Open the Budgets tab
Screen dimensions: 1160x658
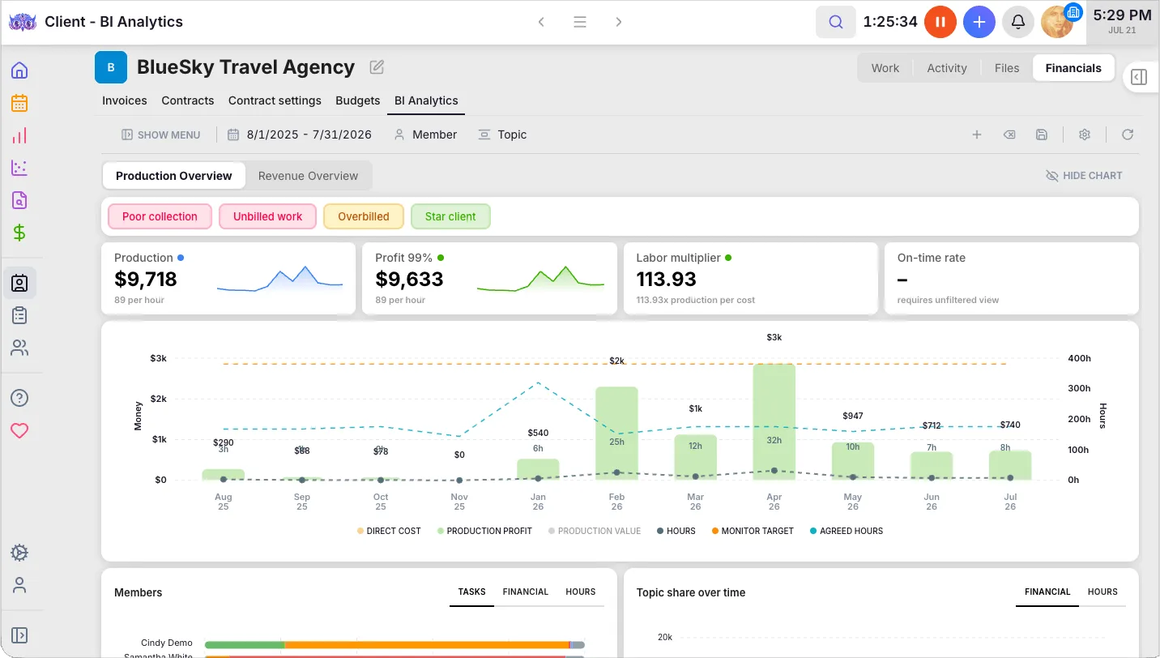point(358,100)
